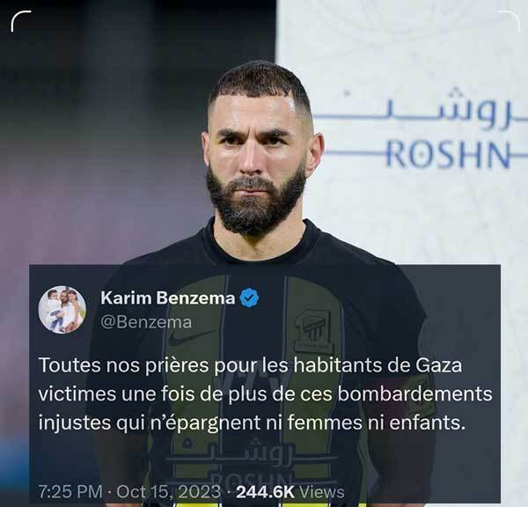This screenshot has width=528, height=507.
Task: Select the tweet line starting with "Toutes nos prières"
Action: pyautogui.click(x=250, y=365)
